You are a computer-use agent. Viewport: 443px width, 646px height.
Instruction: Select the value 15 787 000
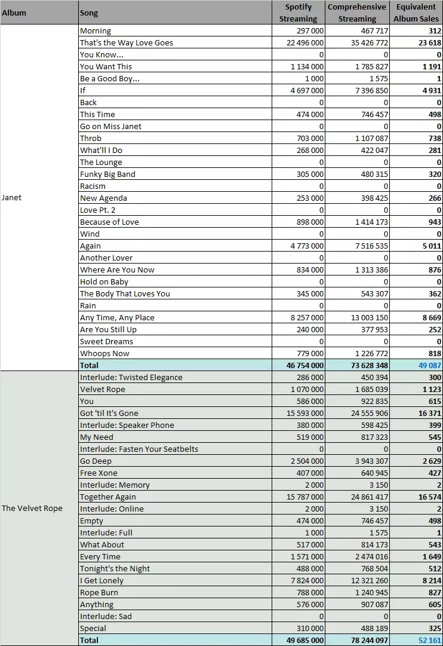pyautogui.click(x=299, y=497)
